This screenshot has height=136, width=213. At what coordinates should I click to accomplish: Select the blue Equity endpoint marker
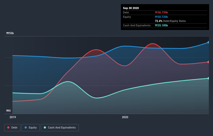(x=209, y=42)
